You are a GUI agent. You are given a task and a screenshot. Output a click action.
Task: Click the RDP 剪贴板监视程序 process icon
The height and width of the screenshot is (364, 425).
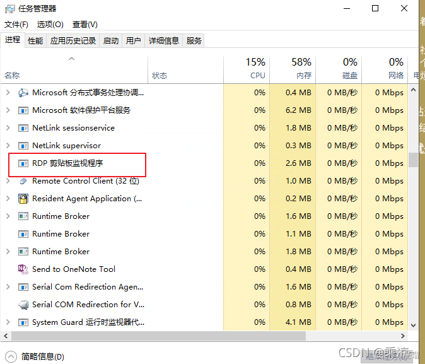click(23, 163)
